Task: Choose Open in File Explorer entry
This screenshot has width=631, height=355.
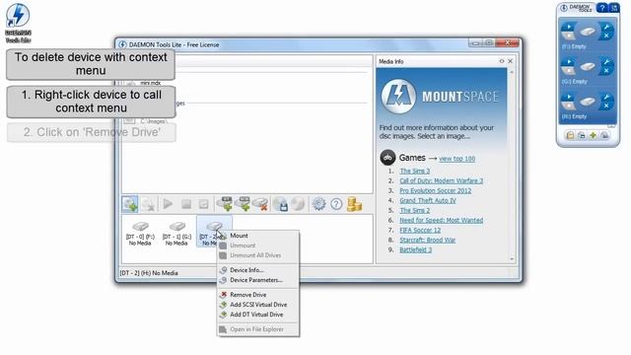Action: 258,329
